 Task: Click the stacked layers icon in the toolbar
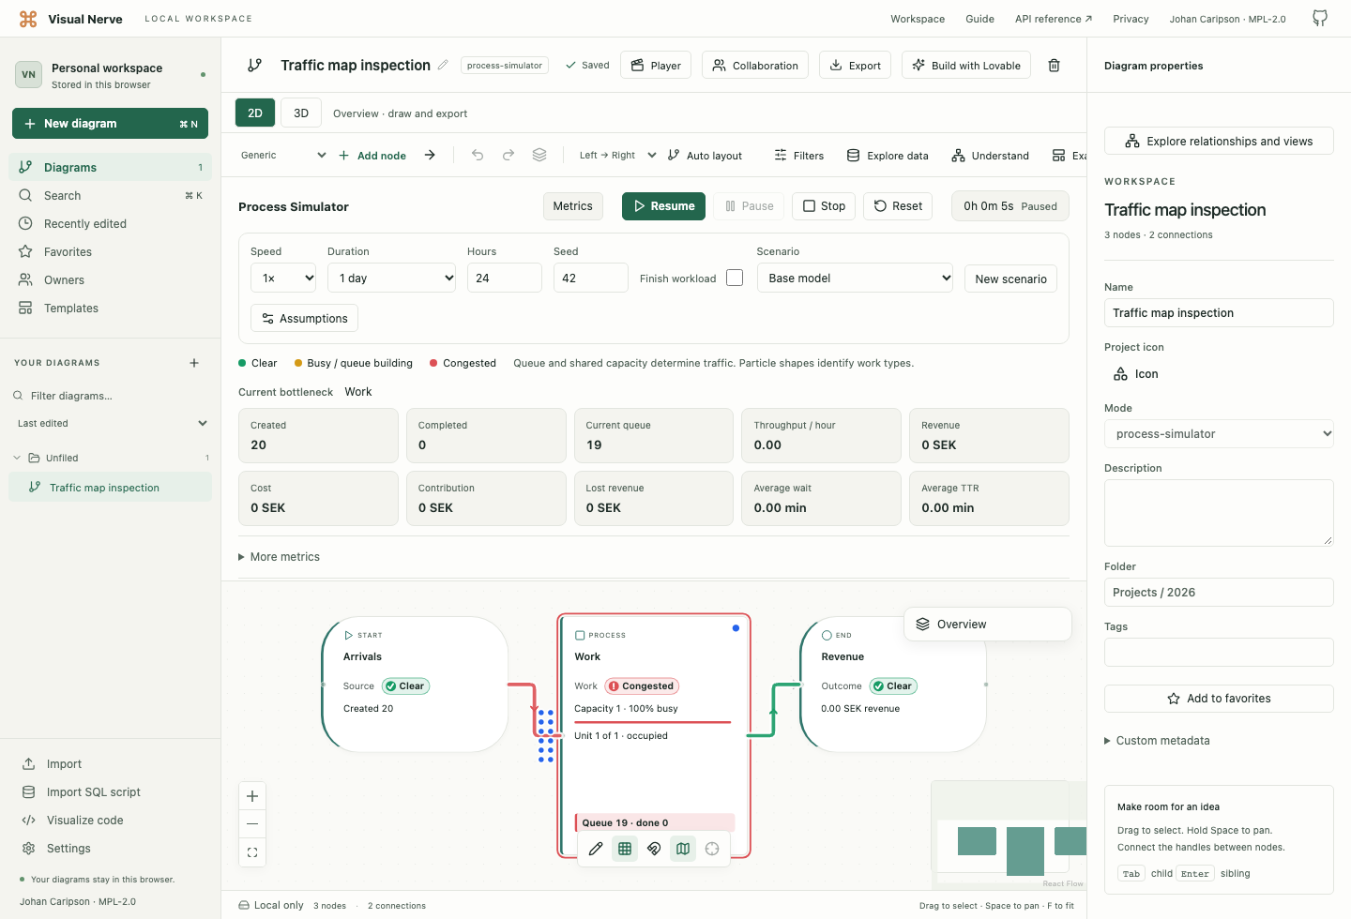pyautogui.click(x=539, y=155)
